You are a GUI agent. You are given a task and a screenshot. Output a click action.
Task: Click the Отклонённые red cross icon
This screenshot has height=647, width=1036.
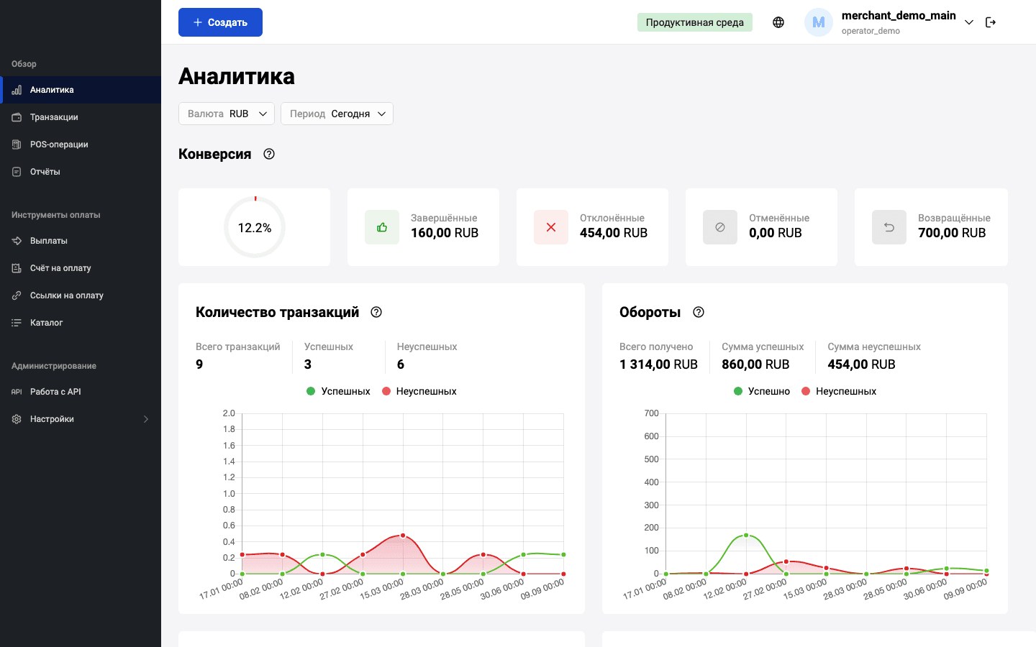point(551,227)
